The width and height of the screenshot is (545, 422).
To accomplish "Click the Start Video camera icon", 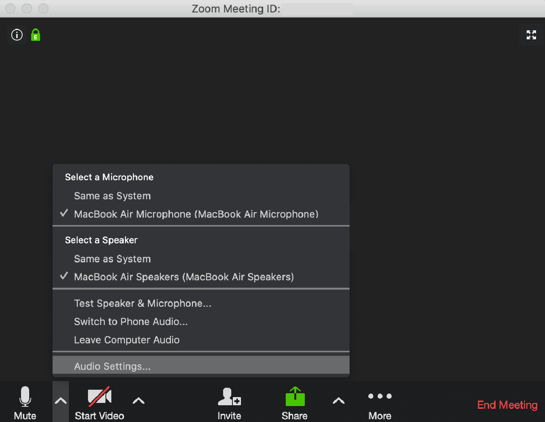I will pyautogui.click(x=99, y=397).
